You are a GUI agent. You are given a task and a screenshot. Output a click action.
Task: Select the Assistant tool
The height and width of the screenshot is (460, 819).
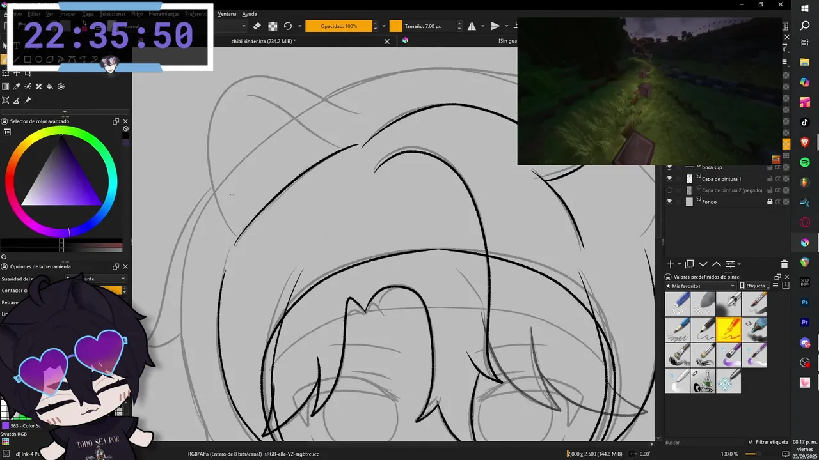[x=6, y=100]
